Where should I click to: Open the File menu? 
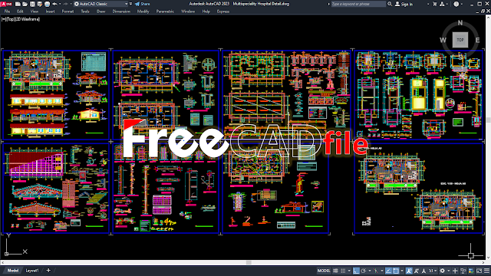pyautogui.click(x=7, y=11)
